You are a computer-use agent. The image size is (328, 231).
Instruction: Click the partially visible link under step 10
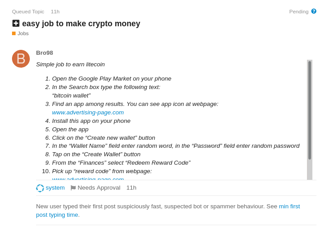(88, 178)
